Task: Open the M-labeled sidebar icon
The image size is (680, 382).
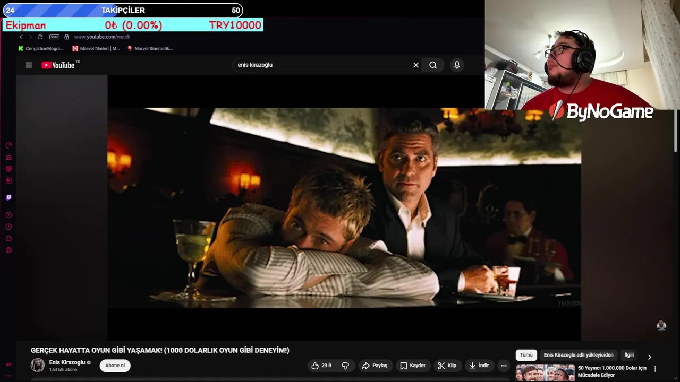Action: [8, 181]
